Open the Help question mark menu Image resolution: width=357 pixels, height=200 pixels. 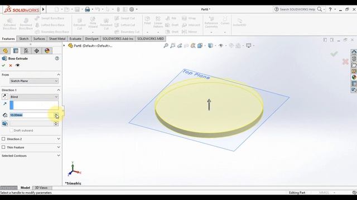pyautogui.click(x=330, y=9)
